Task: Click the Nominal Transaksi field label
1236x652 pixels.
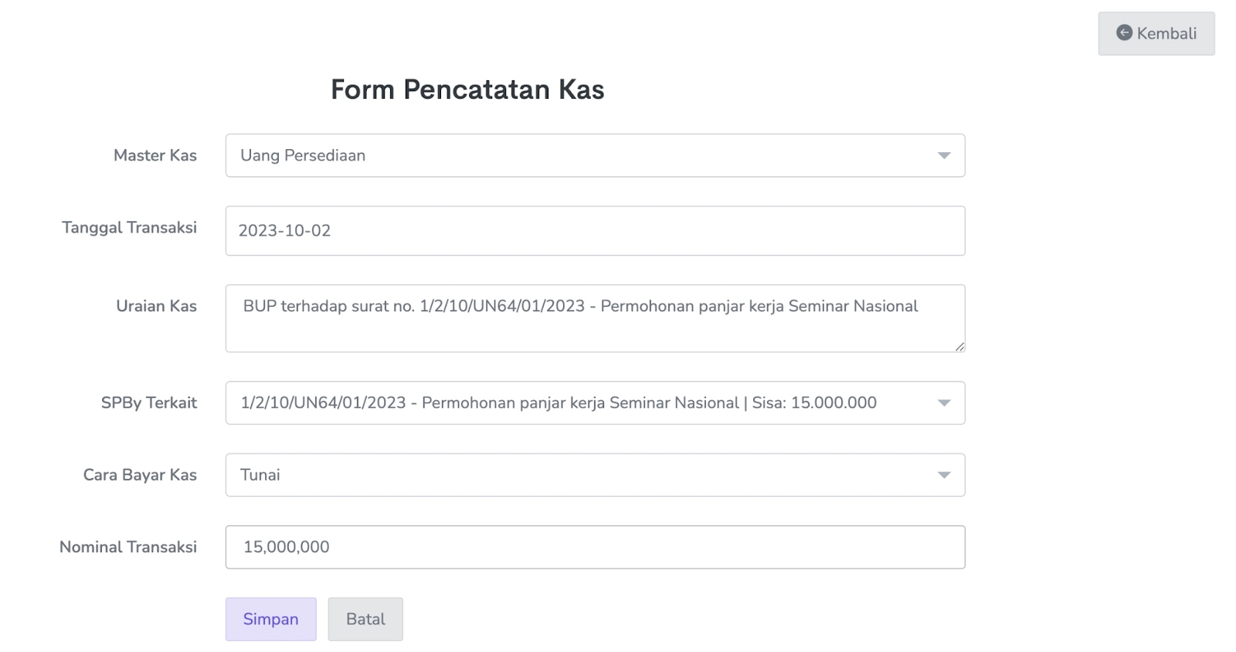Action: coord(127,547)
